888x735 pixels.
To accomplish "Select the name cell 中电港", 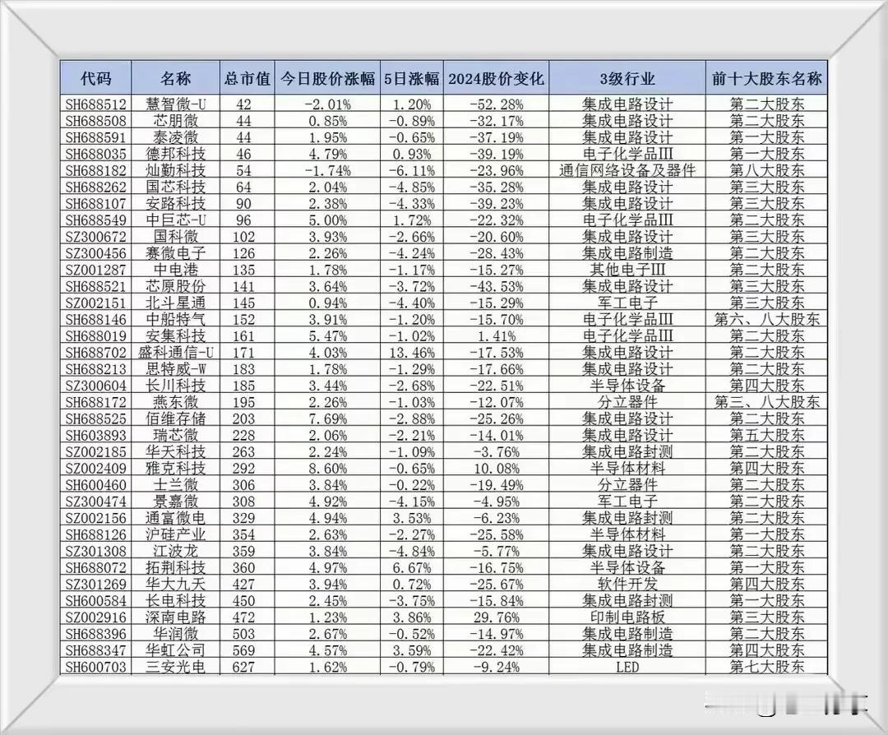I will pos(176,270).
